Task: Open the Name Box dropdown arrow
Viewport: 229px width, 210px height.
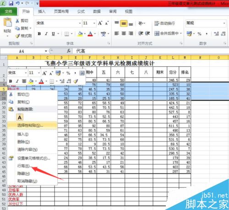Action: (46, 51)
